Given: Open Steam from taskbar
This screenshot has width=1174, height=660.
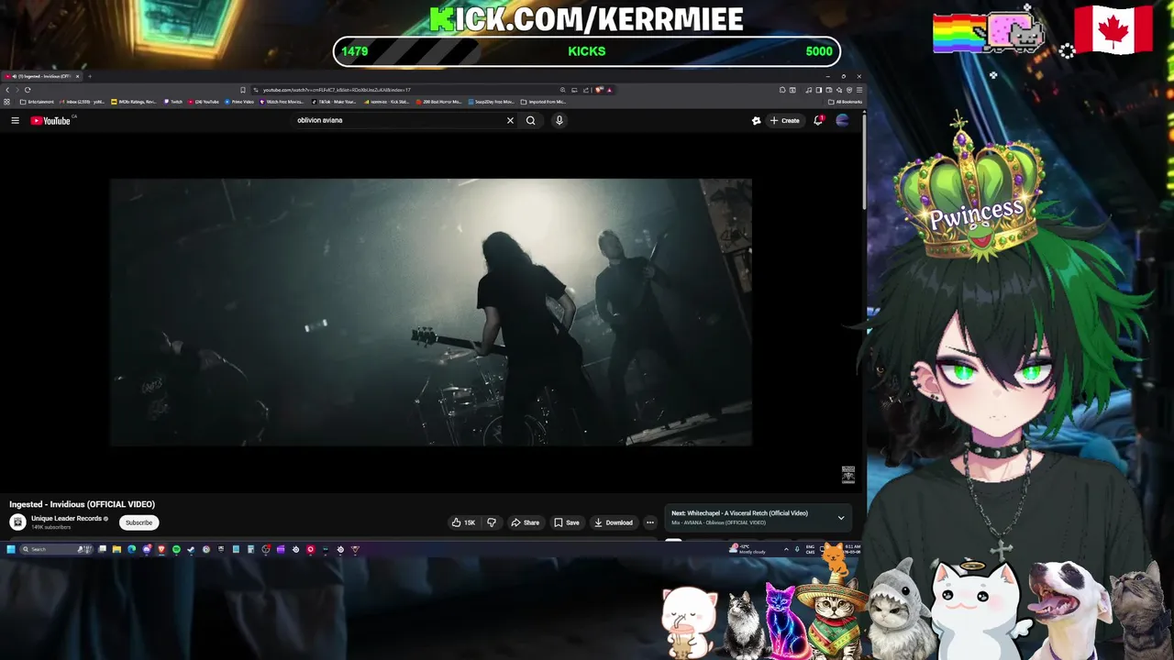Looking at the screenshot, I should coord(191,549).
